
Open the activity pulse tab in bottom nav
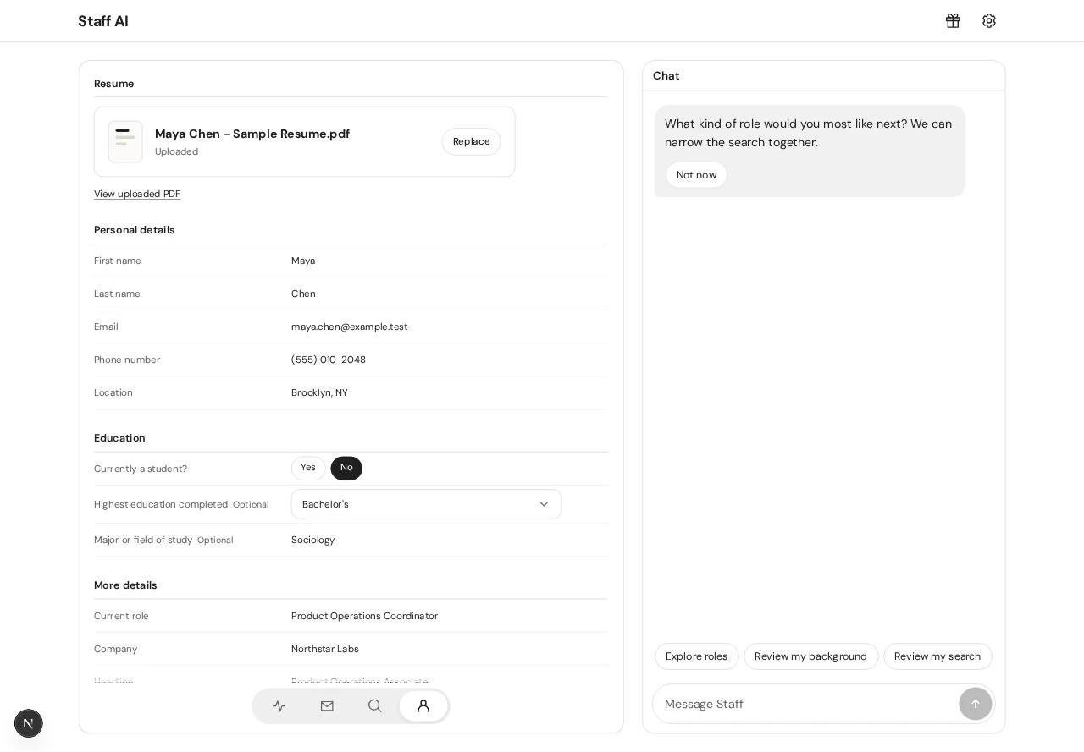(x=279, y=706)
